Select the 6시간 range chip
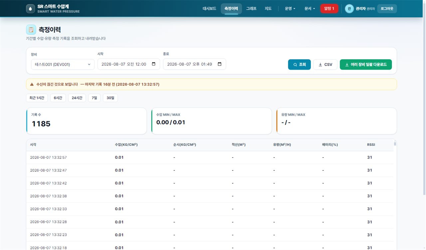Image resolution: width=426 pixels, height=250 pixels. point(58,98)
